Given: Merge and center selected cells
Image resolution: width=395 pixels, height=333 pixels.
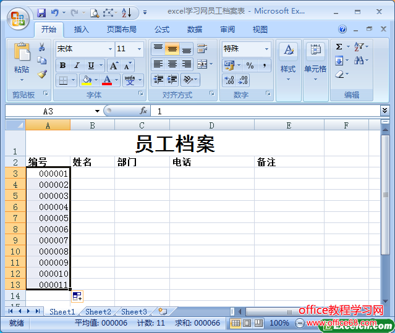Looking at the screenshot, I should (x=202, y=64).
